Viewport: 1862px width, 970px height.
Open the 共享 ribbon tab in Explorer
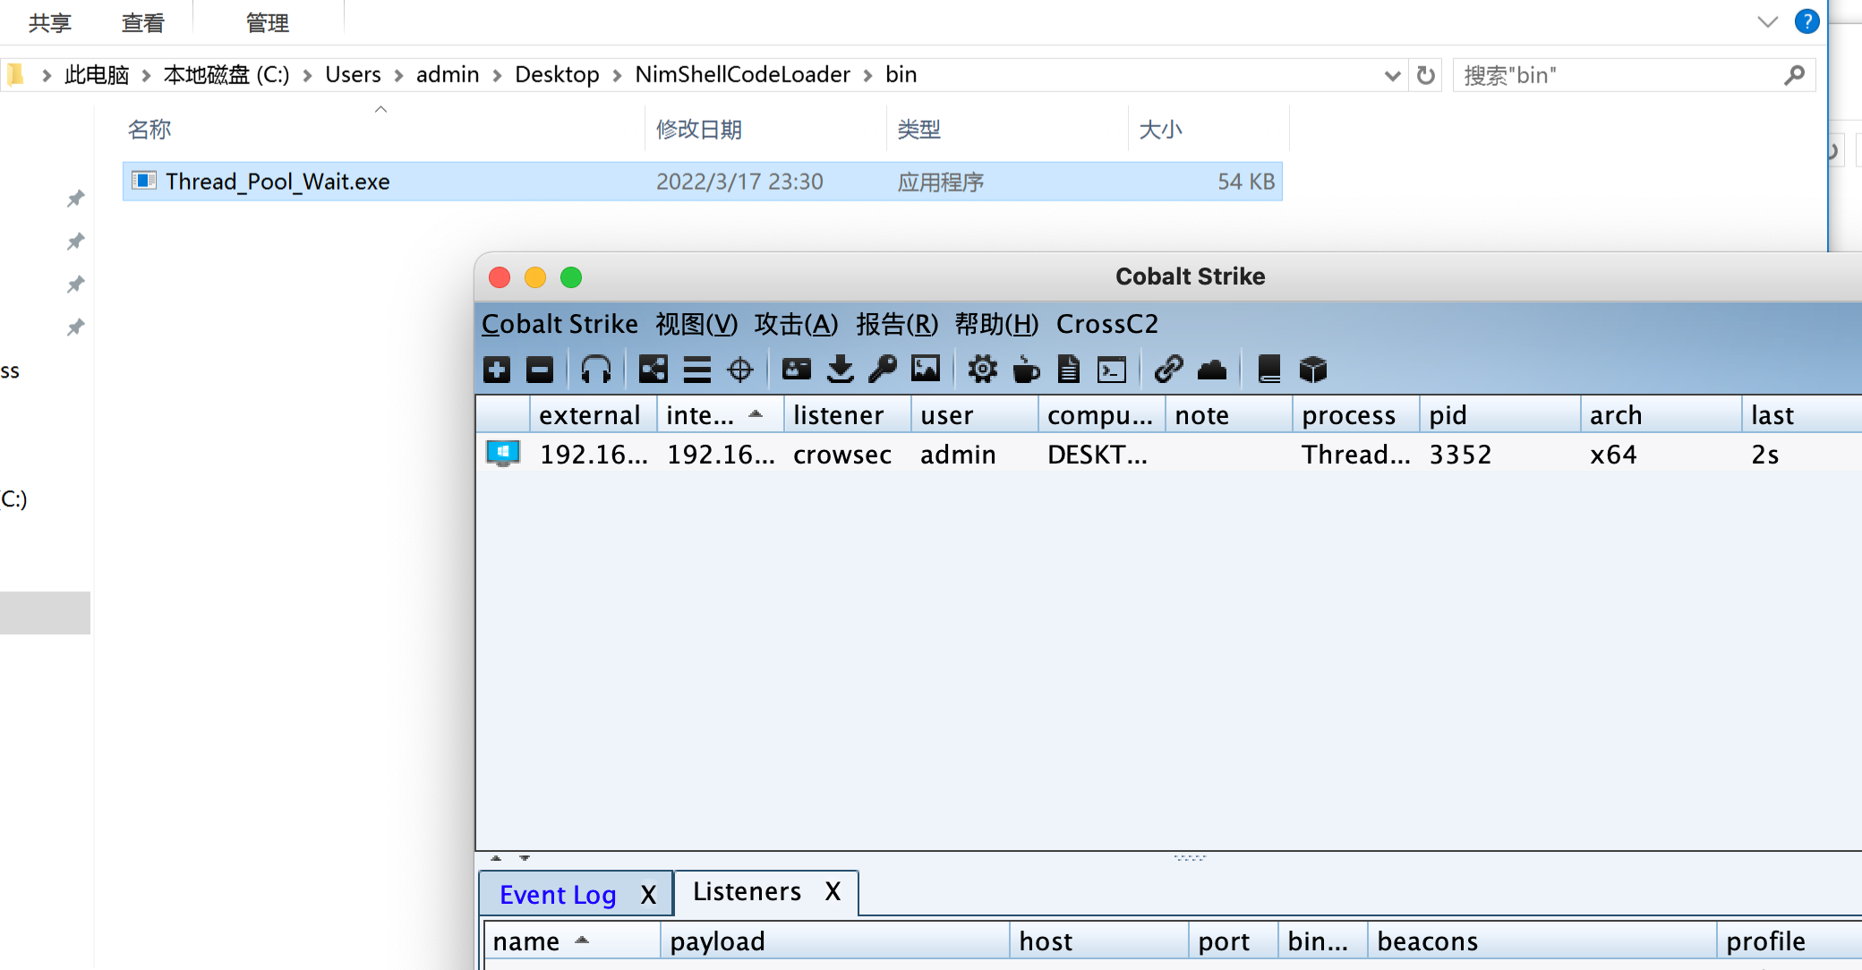(x=49, y=22)
